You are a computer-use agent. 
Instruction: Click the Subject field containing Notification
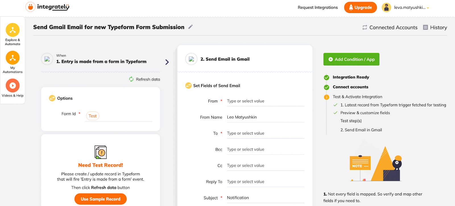click(265, 198)
